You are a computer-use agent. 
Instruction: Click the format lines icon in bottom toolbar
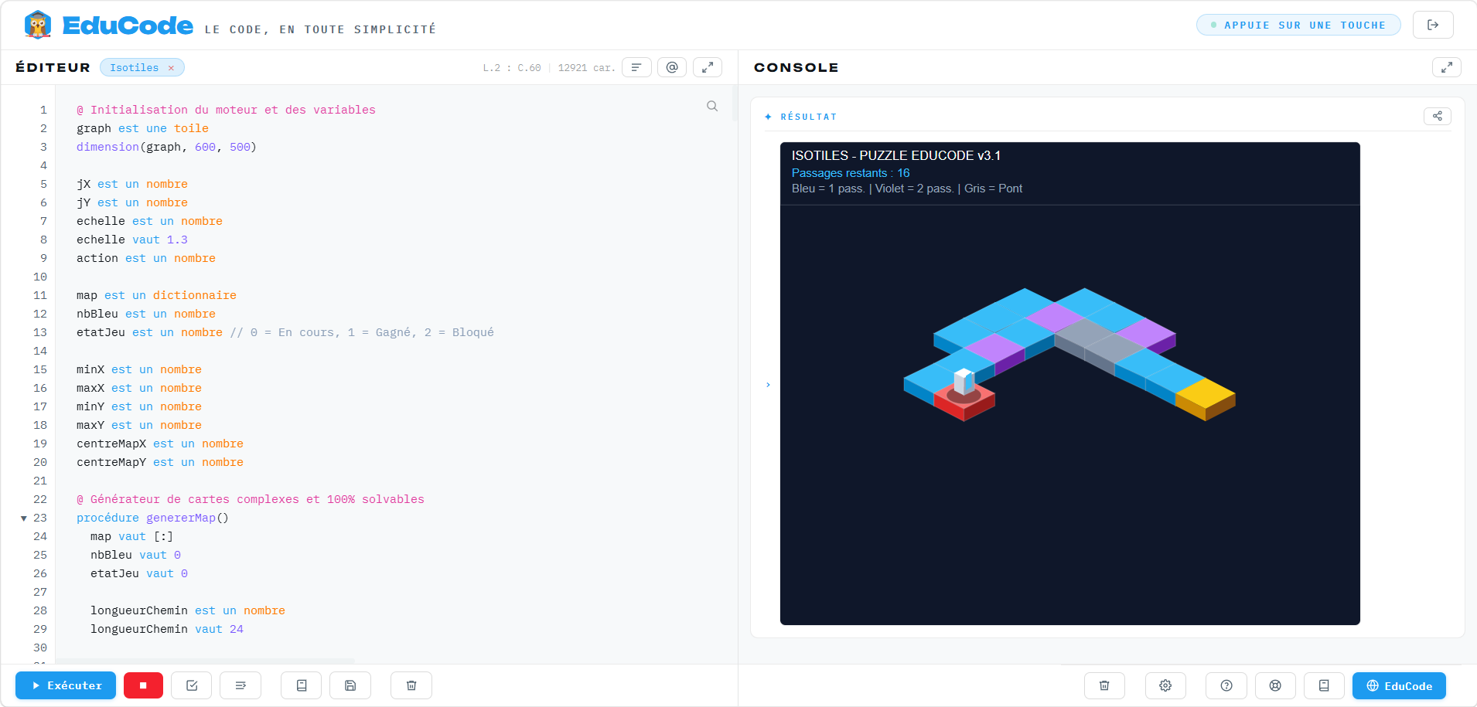[x=240, y=685]
